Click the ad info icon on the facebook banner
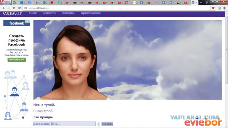Viewport: 228px width, 128px height. point(26,21)
